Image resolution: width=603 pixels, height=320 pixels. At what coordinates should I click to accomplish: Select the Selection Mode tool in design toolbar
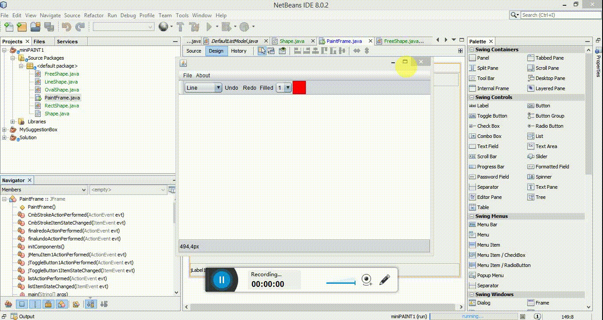pos(262,51)
